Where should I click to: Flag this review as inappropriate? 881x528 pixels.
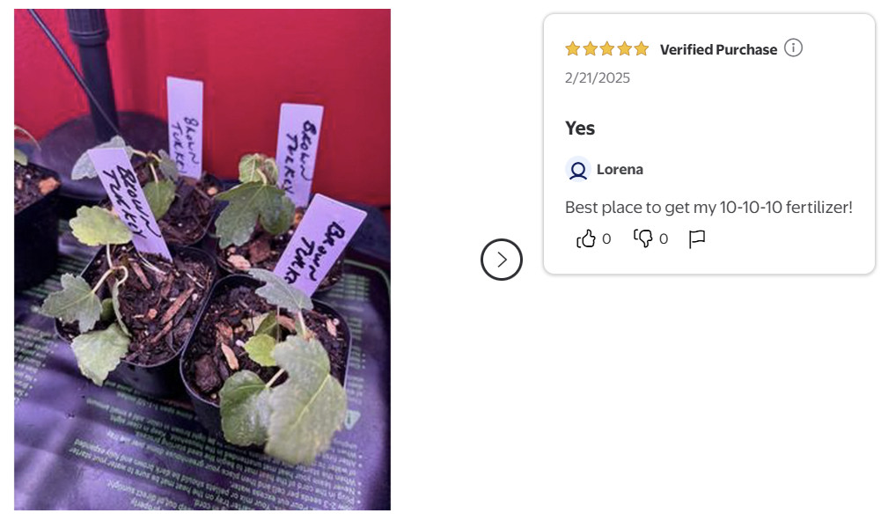(697, 238)
